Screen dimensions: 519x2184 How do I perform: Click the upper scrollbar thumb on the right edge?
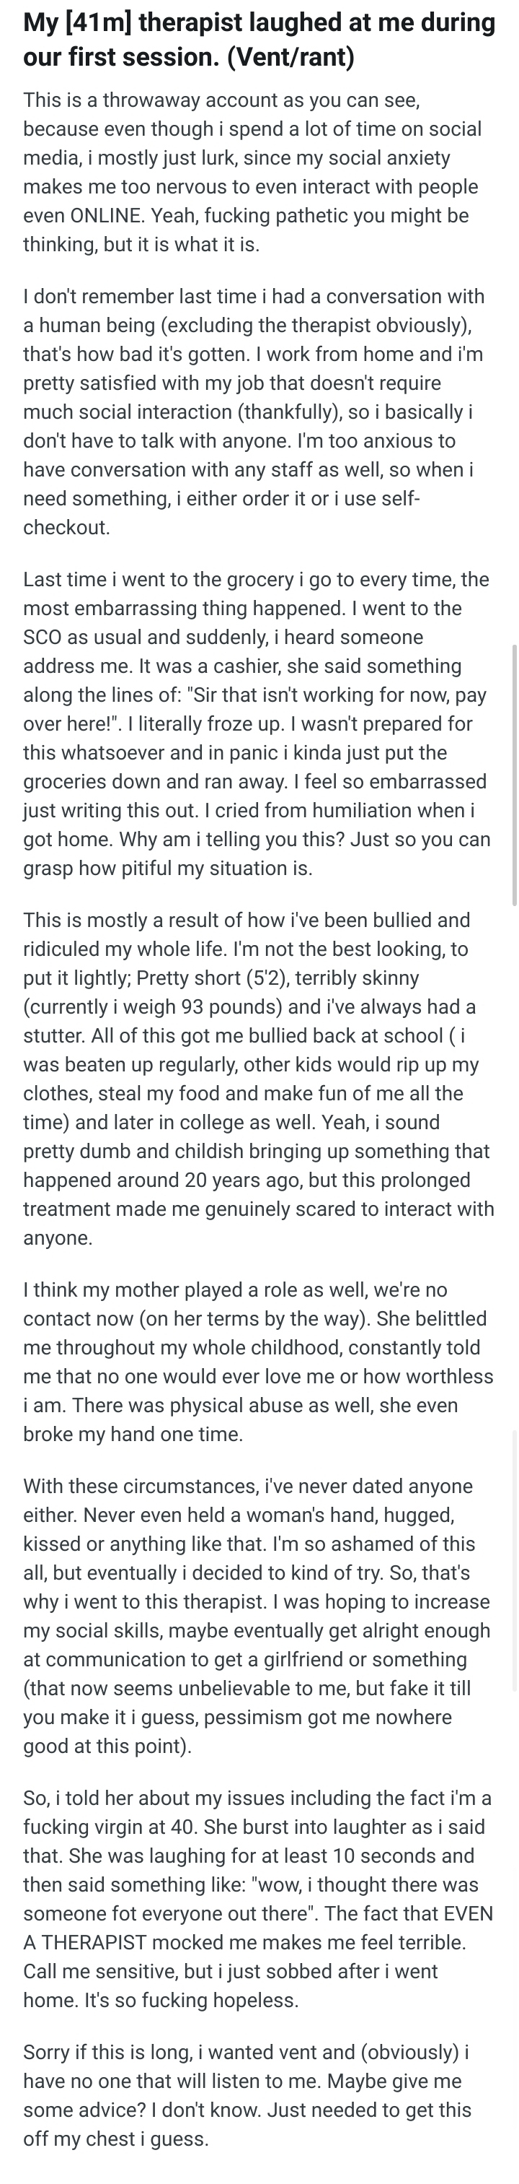point(514,775)
